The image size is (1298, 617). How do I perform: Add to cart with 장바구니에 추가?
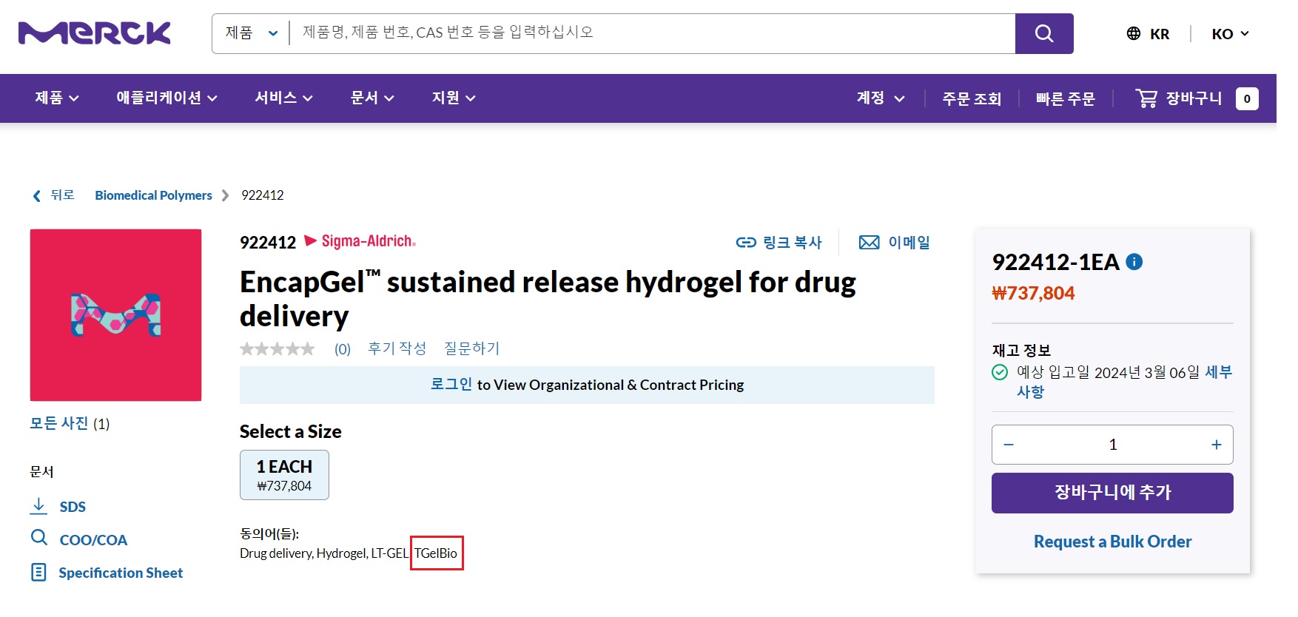1112,493
